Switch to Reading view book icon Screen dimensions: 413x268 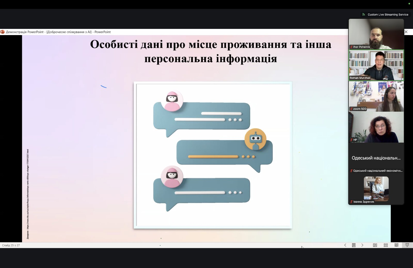(396, 245)
